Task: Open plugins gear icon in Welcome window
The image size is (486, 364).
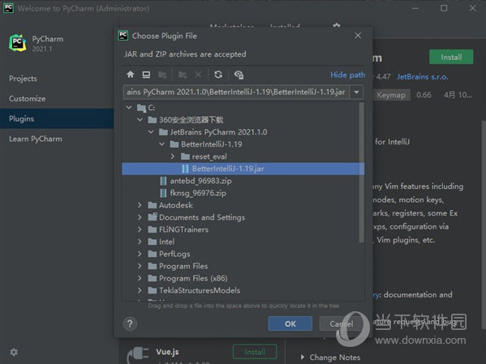Action: click(x=337, y=25)
